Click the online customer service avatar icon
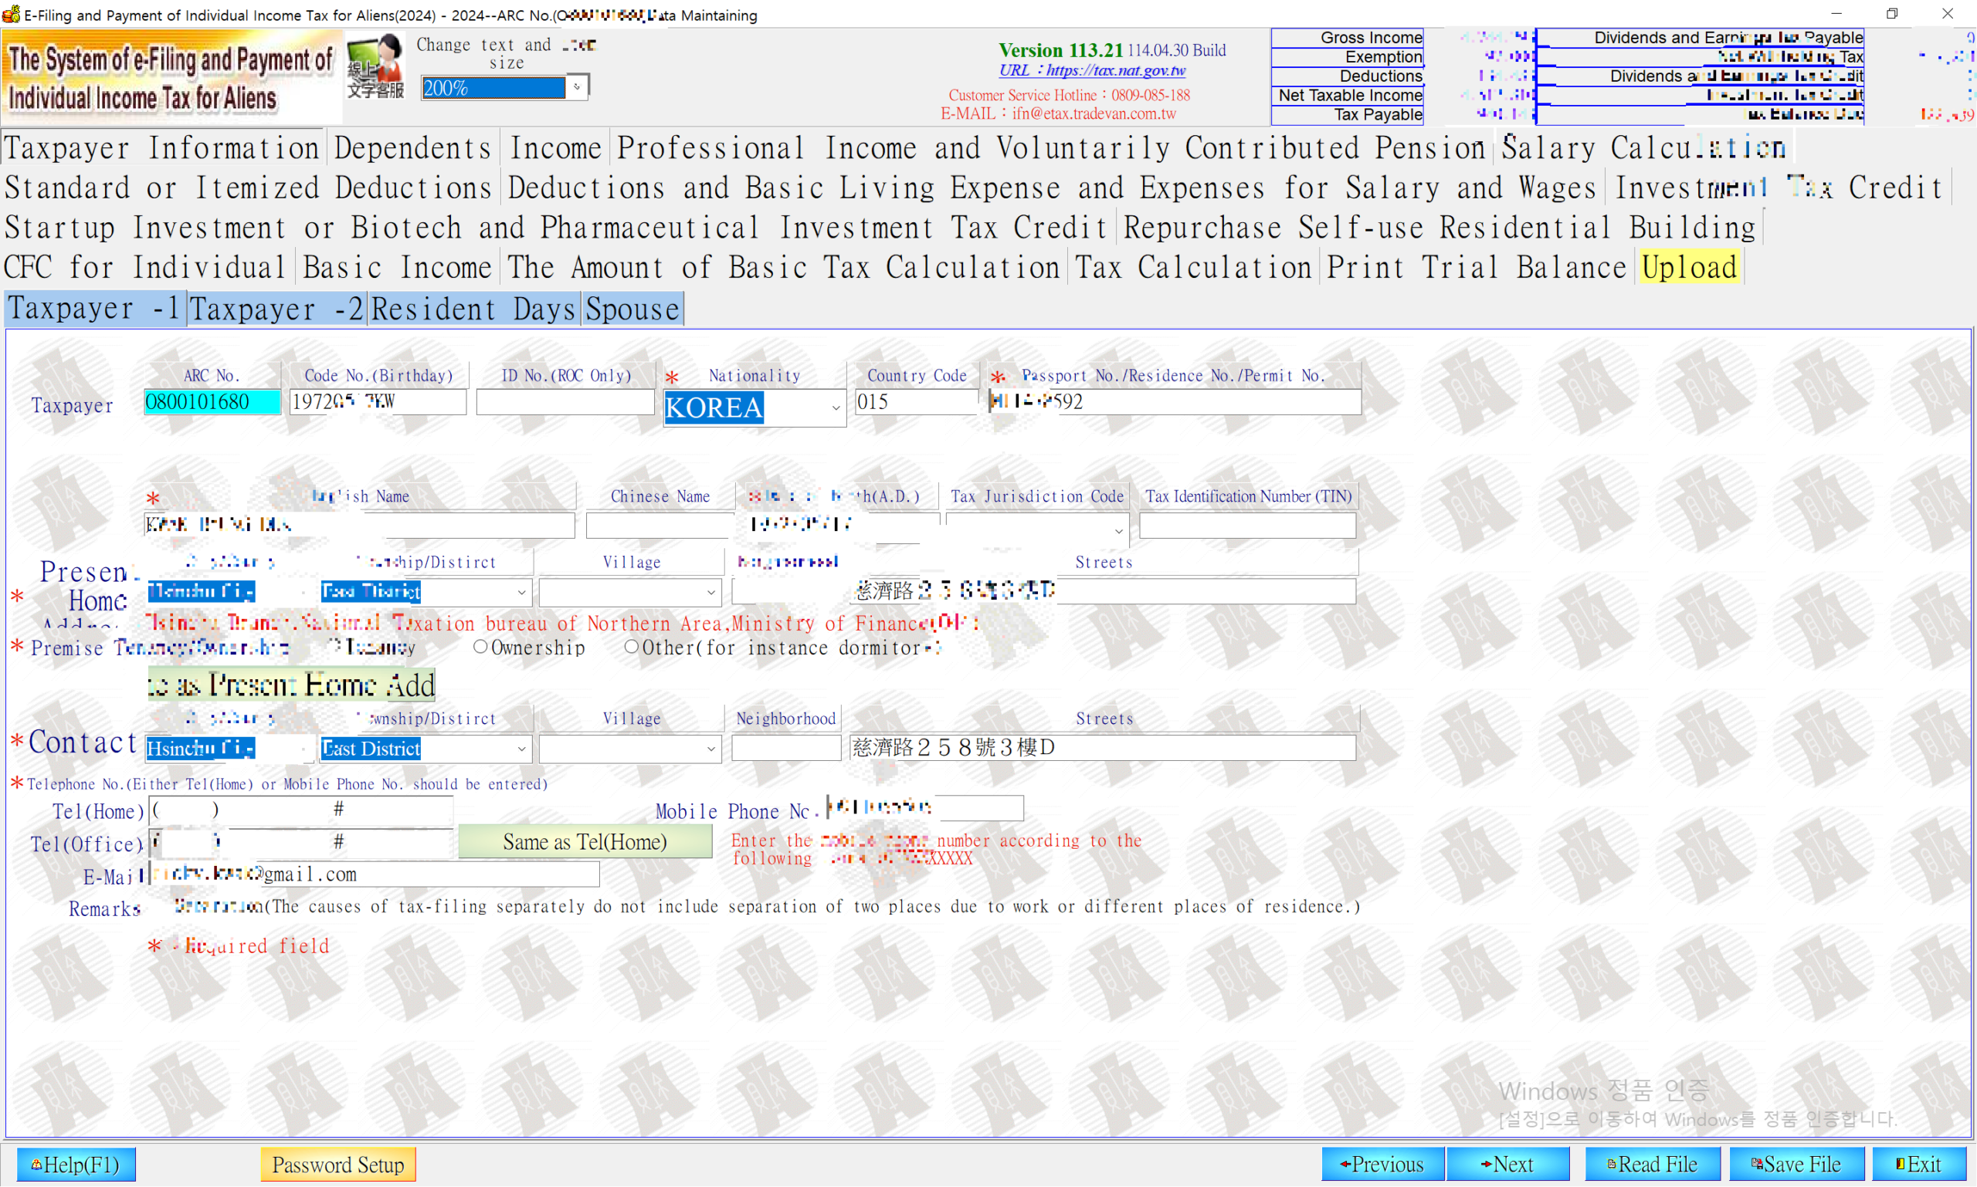 pyautogui.click(x=375, y=67)
